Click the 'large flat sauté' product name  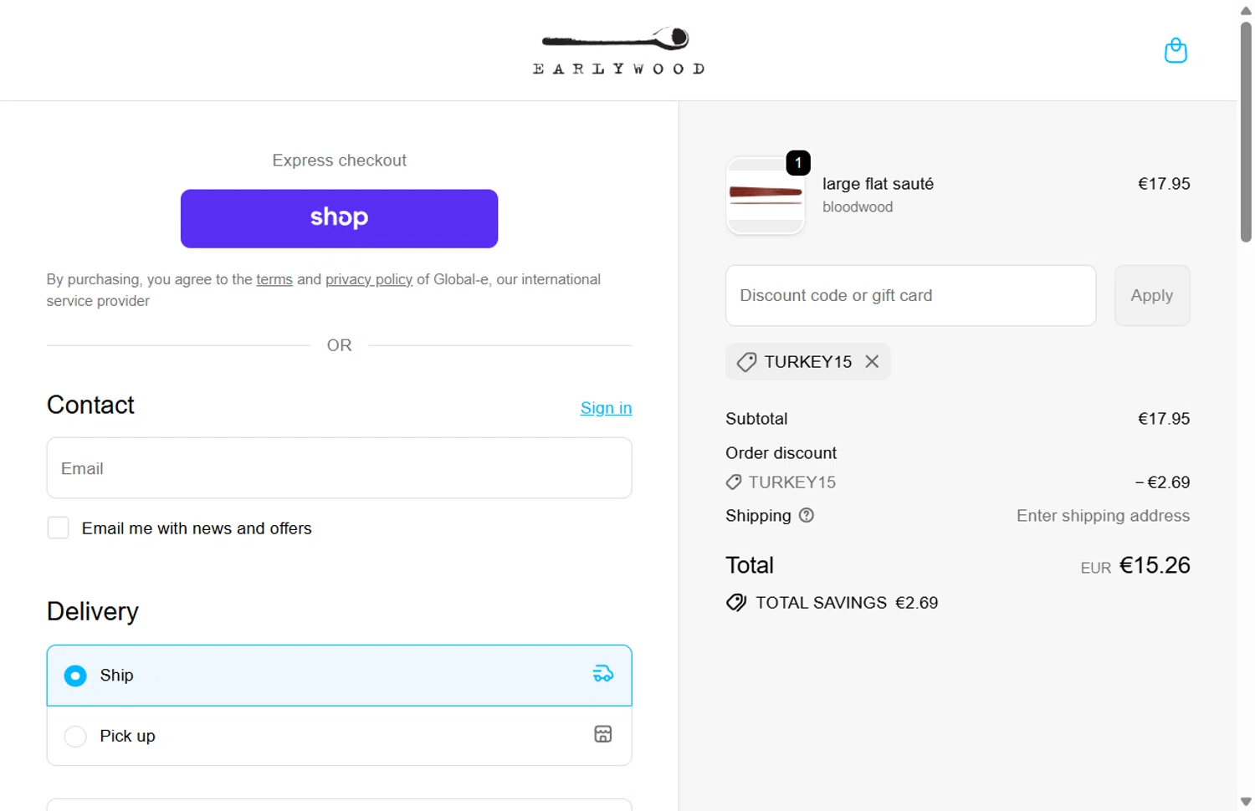pos(878,184)
